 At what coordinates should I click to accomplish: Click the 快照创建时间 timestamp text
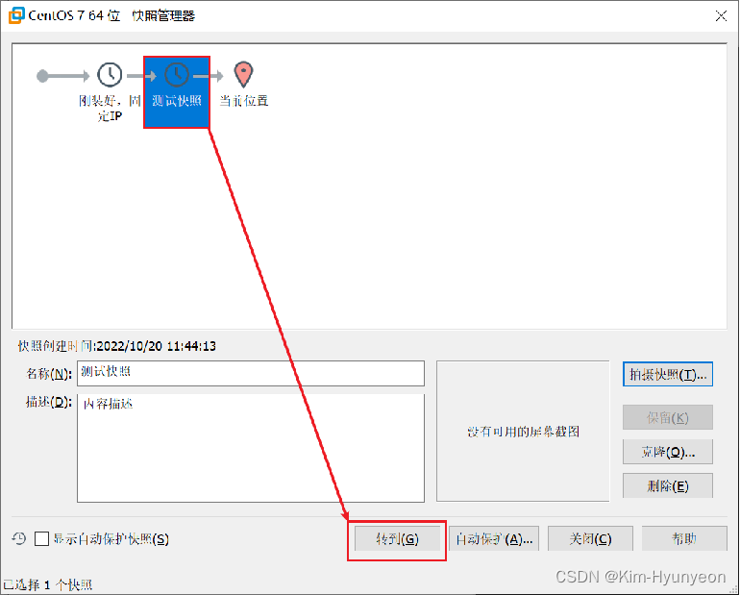pos(117,346)
